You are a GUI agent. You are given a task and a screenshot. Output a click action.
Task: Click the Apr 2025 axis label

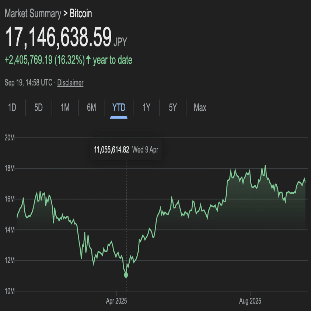click(116, 301)
